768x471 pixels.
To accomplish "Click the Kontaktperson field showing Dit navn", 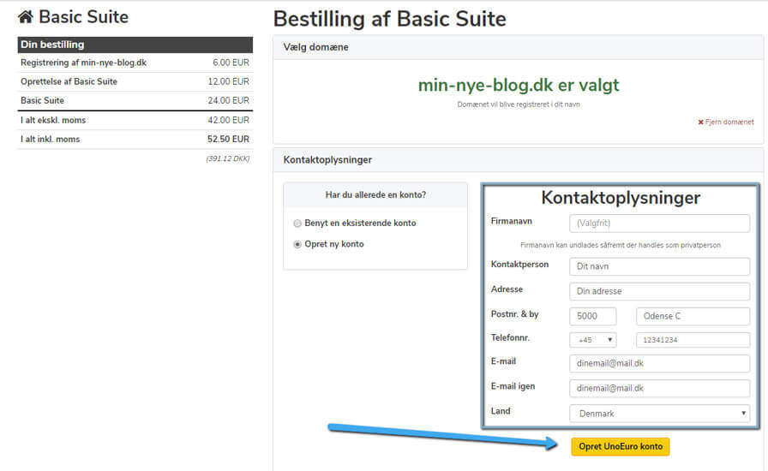I will (x=659, y=266).
